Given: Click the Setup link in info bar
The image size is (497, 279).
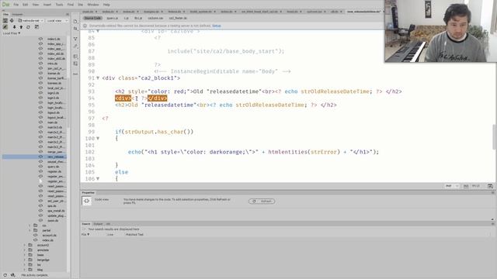Looking at the screenshot, I should click(x=217, y=26).
